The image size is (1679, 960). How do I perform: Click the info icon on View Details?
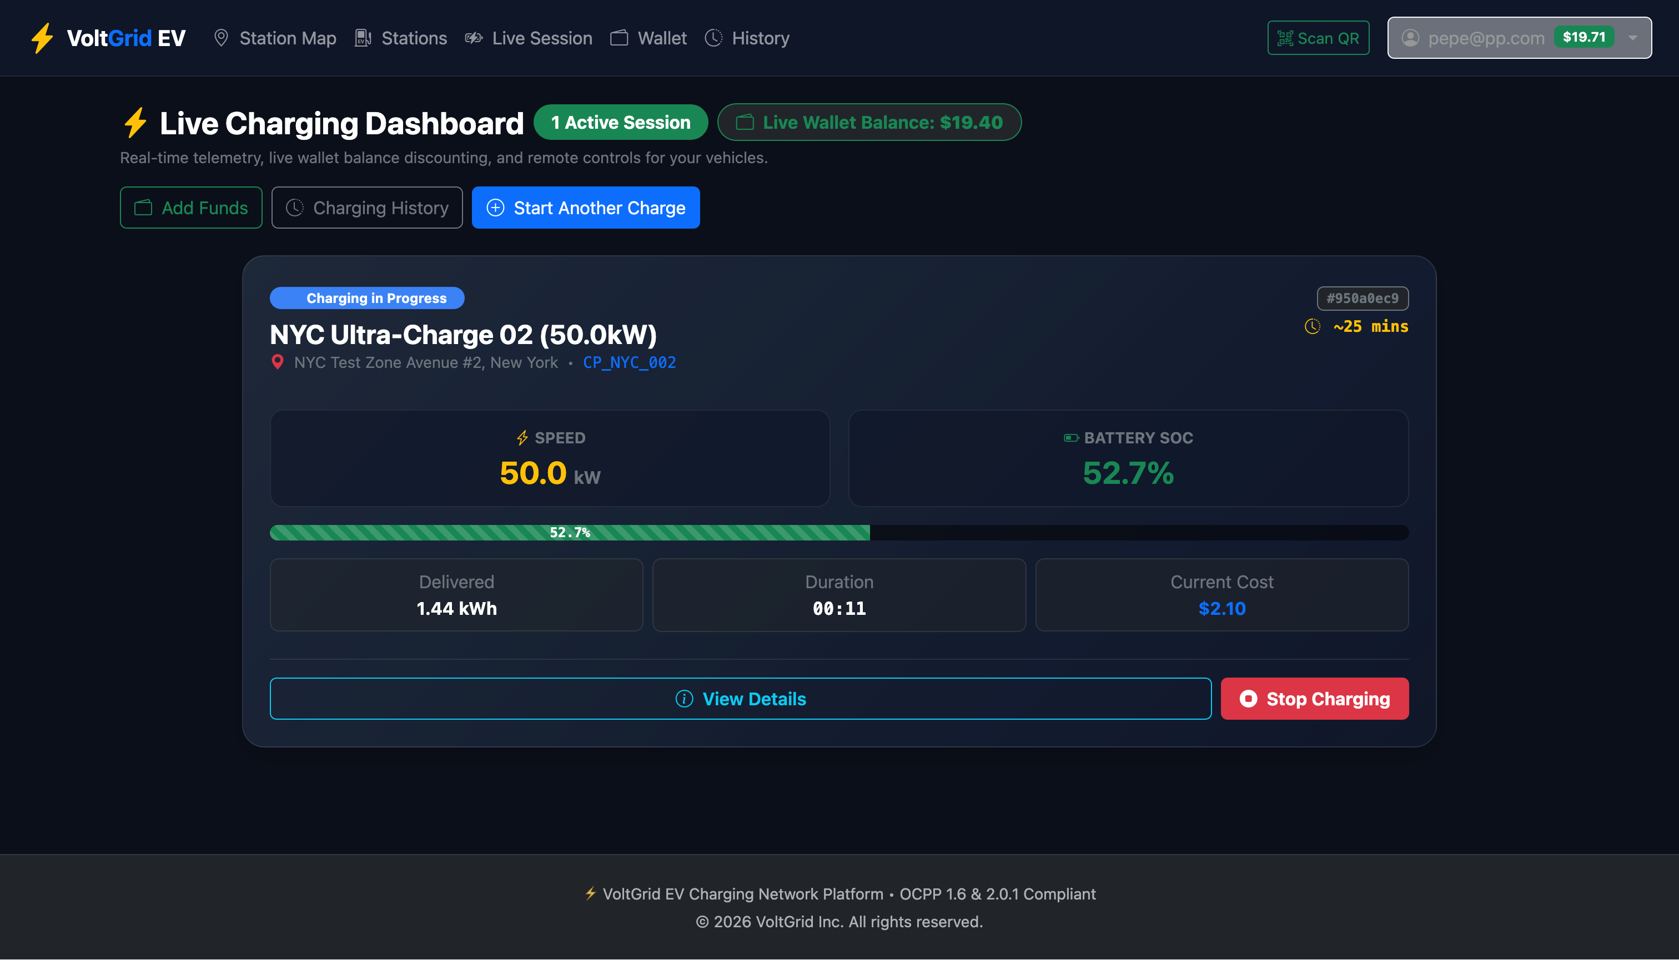[x=684, y=699]
